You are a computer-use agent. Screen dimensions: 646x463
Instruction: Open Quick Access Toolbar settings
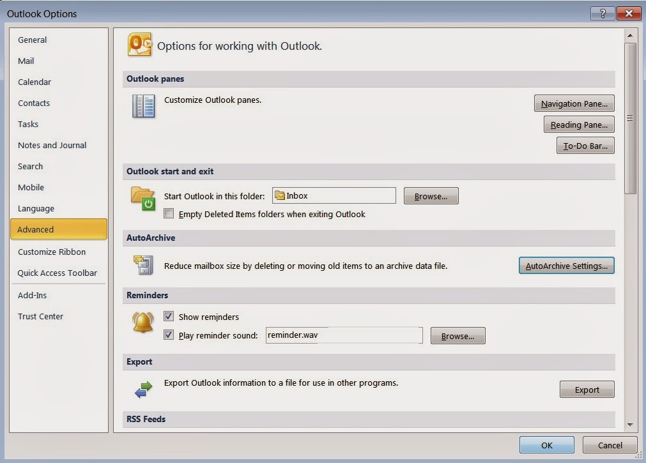pos(59,273)
